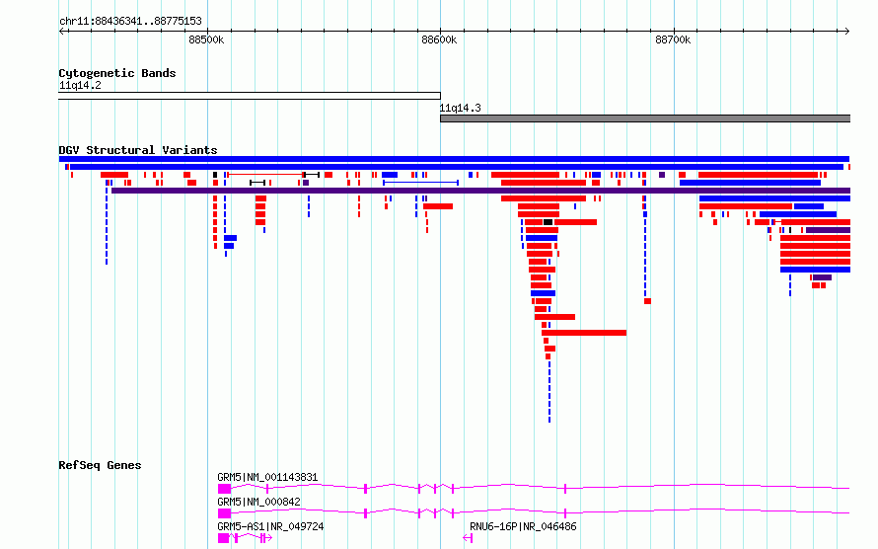
Task: Select the gray 11q14.3 cytoband bar
Action: pos(645,118)
